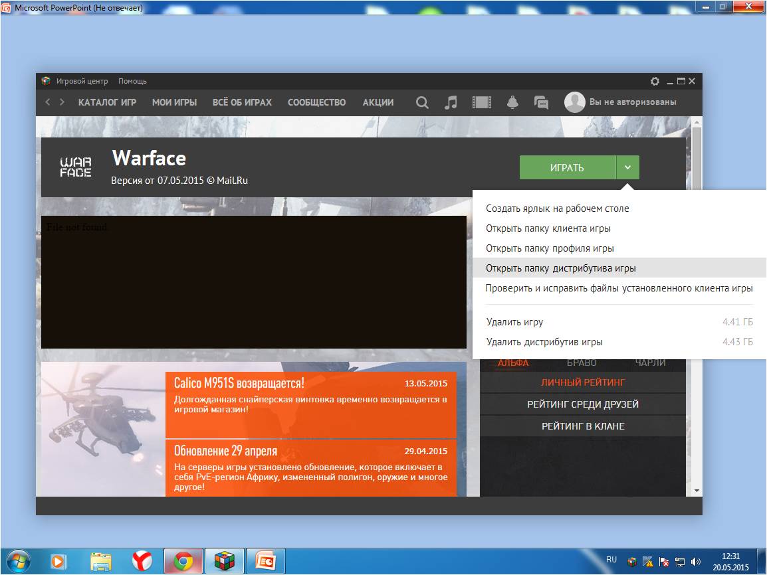
Task: Click the network tray icon
Action: (x=679, y=562)
